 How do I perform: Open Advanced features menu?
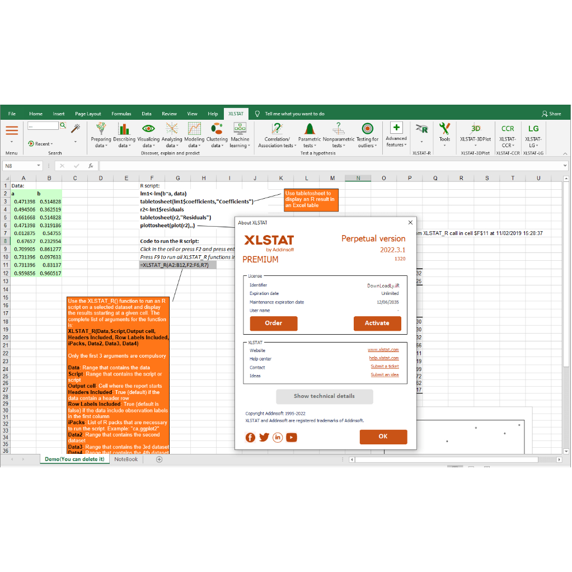click(396, 135)
